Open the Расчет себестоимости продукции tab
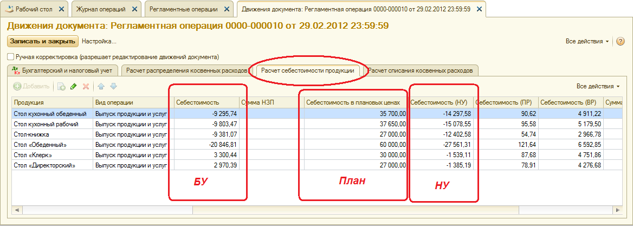 click(308, 70)
